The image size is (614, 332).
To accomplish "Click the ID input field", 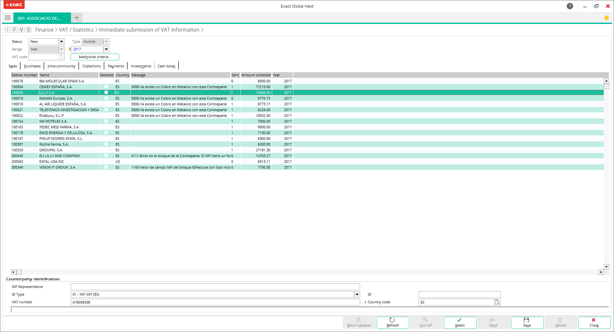I will [x=460, y=294].
